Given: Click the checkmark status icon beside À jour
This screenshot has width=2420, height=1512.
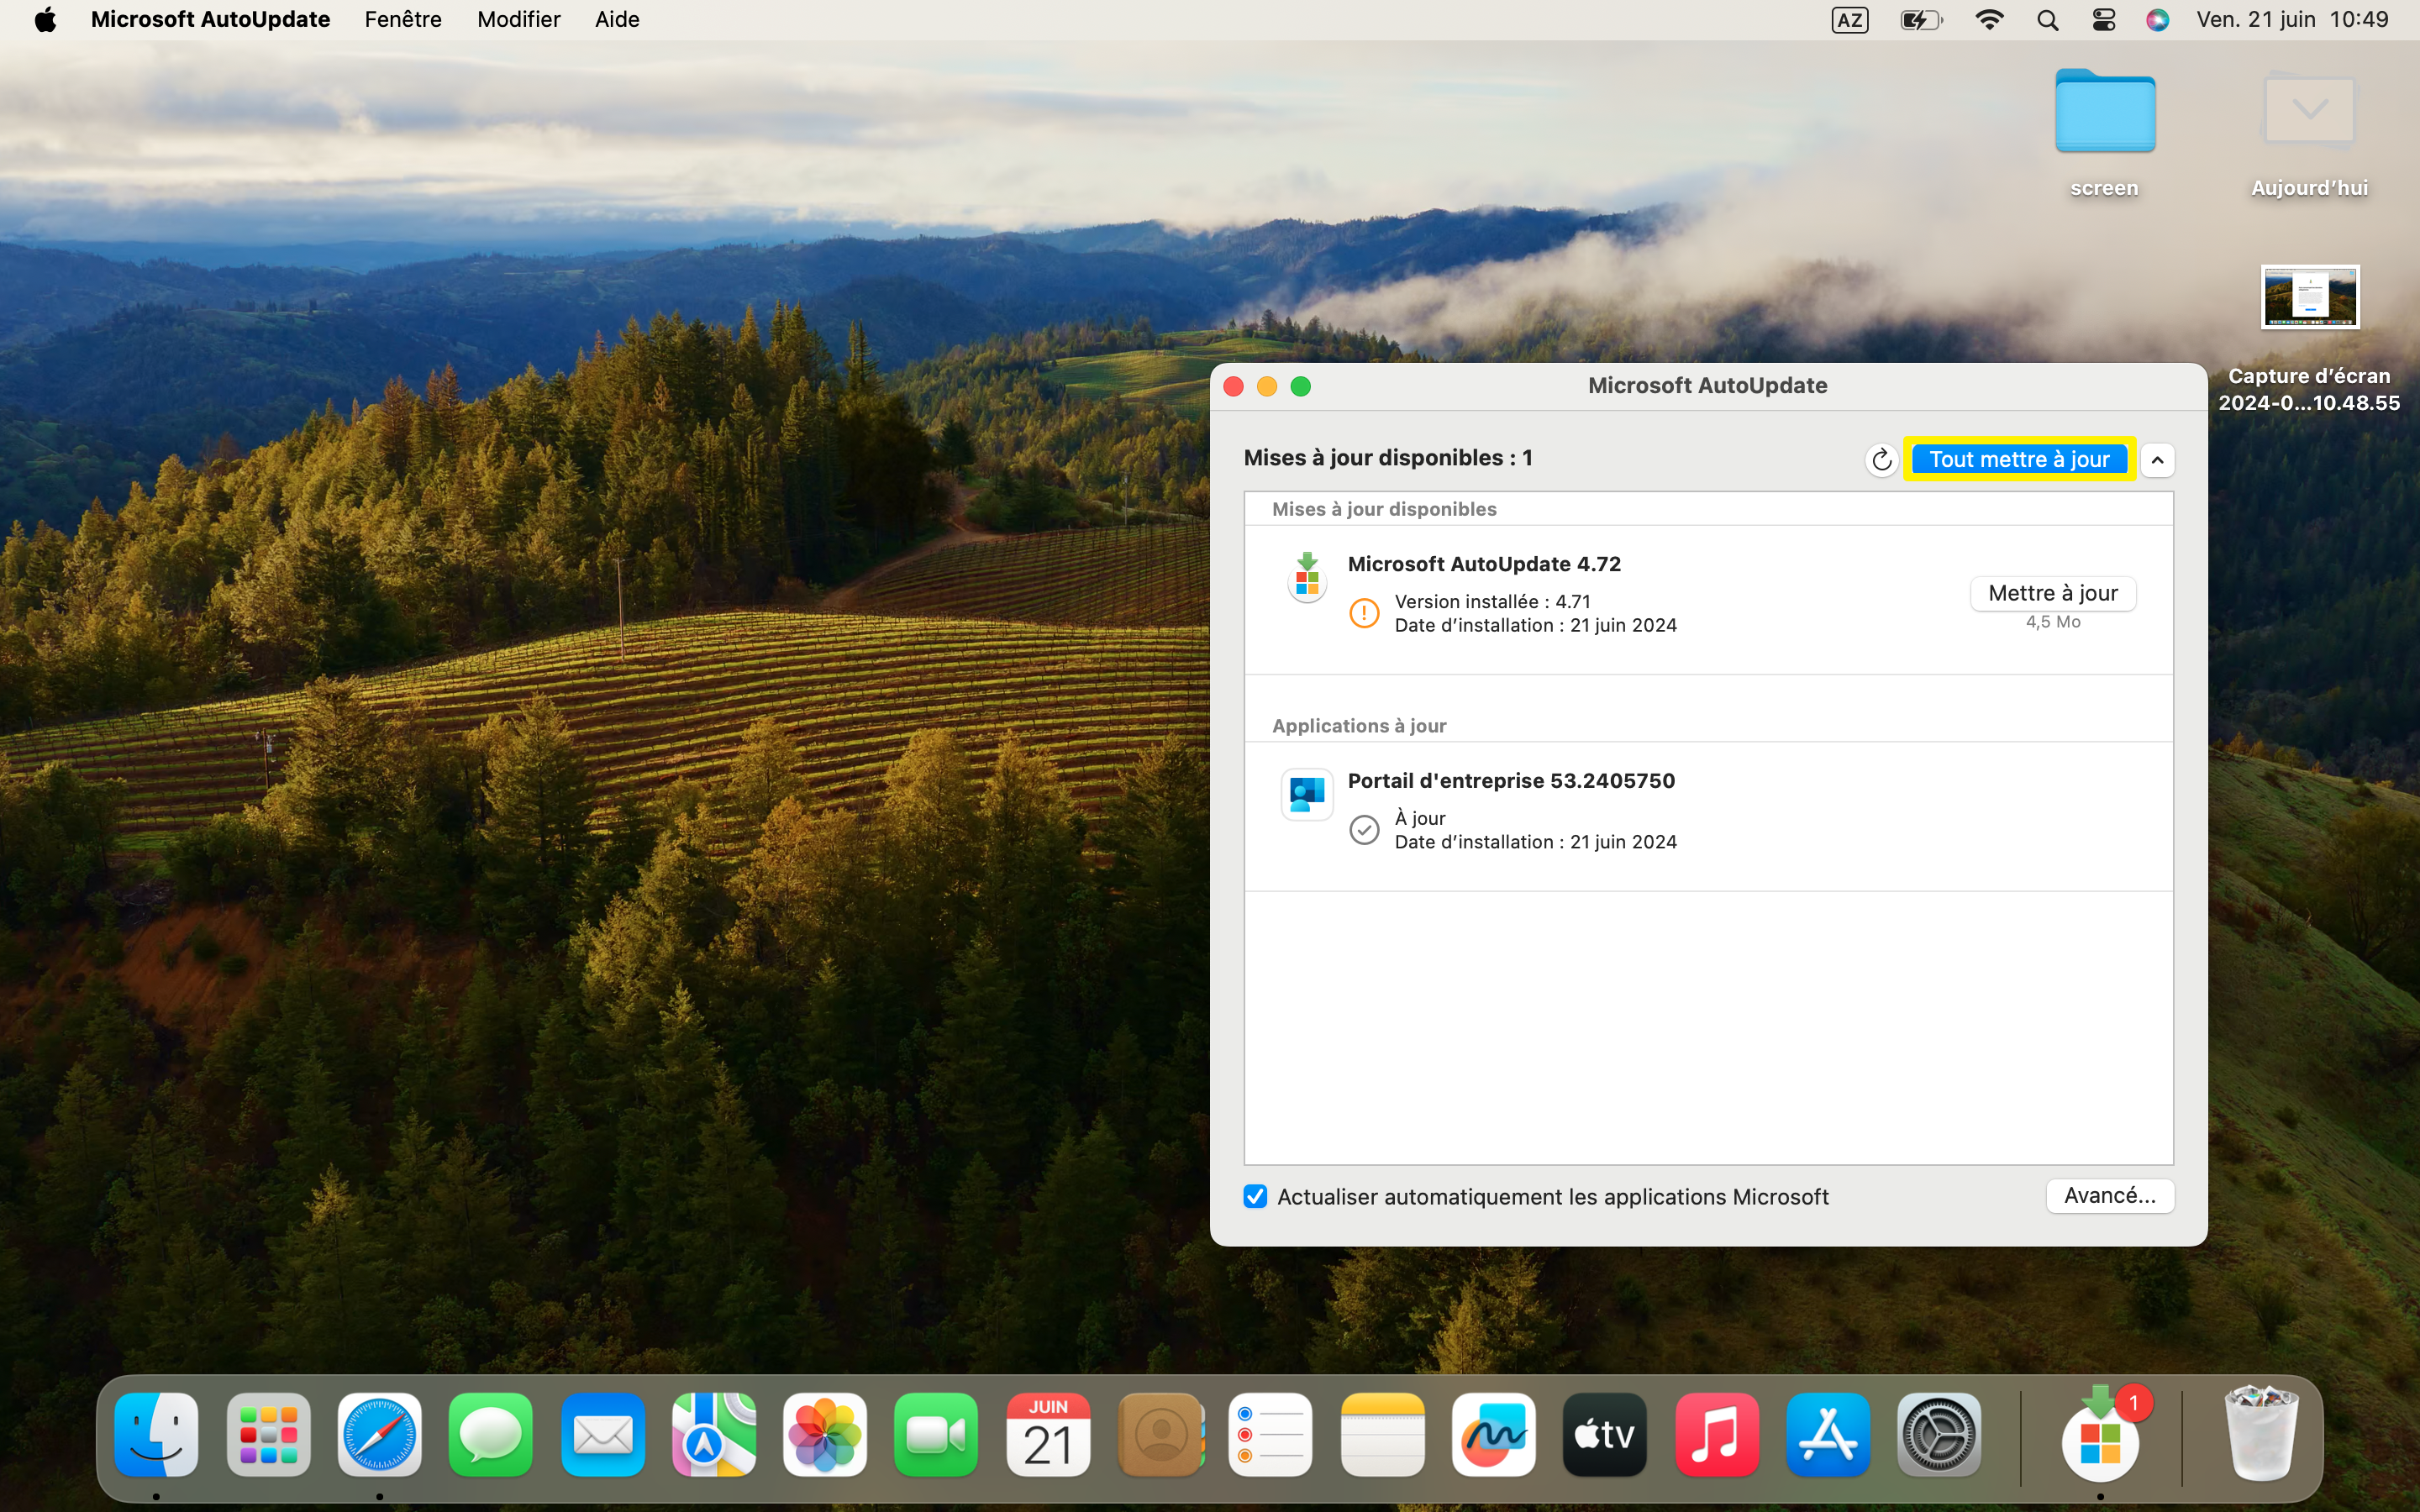Looking at the screenshot, I should click(x=1364, y=830).
